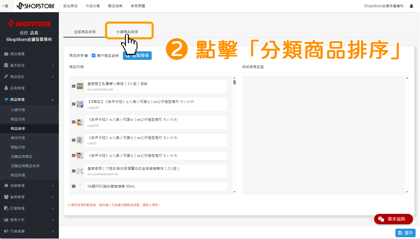Click the cart icon for 商品管理
This screenshot has width=420, height=239.
pos(6,100)
